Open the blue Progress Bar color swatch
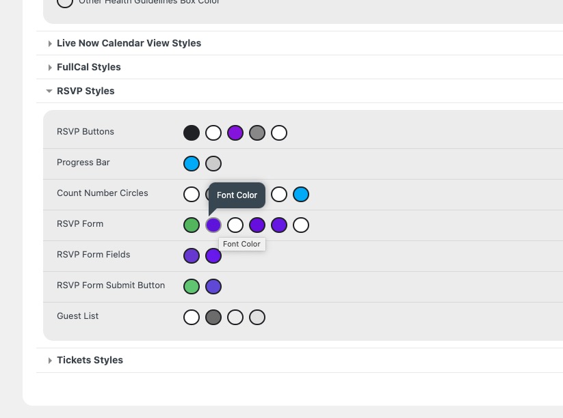Viewport: 563px width, 418px height. [192, 163]
